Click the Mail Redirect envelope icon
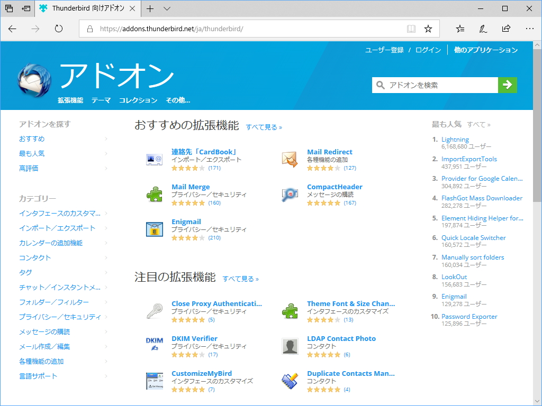Viewport: 542px width, 406px height. pyautogui.click(x=290, y=158)
